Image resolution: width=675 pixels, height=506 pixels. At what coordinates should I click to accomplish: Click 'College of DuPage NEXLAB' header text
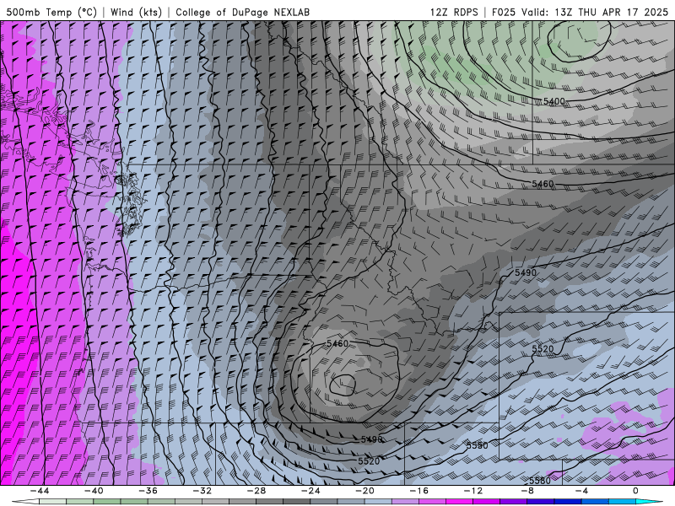[x=242, y=12]
